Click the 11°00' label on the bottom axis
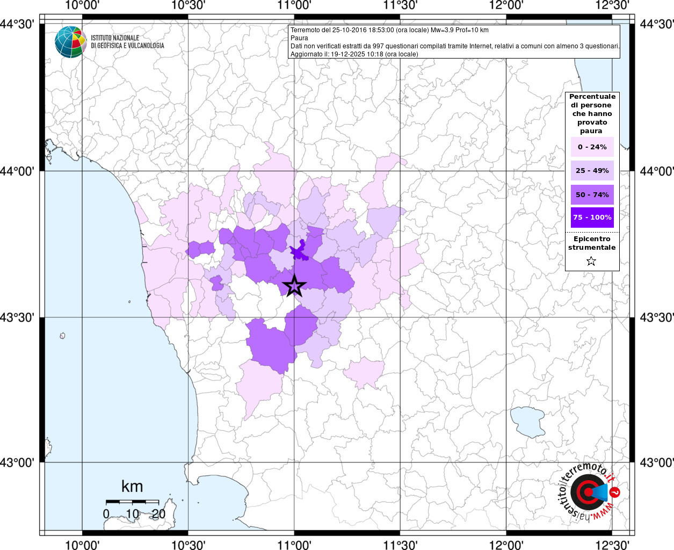 click(x=294, y=545)
